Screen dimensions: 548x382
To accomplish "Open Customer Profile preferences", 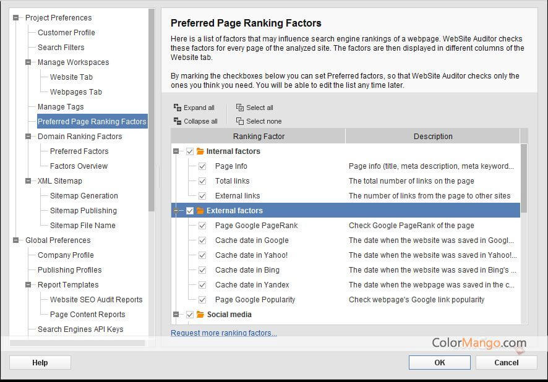I will point(66,33).
